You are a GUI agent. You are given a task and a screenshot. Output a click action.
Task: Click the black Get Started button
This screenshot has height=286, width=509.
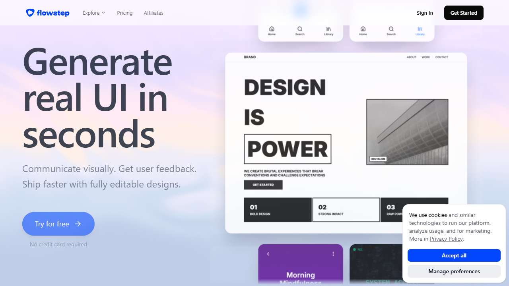464,13
